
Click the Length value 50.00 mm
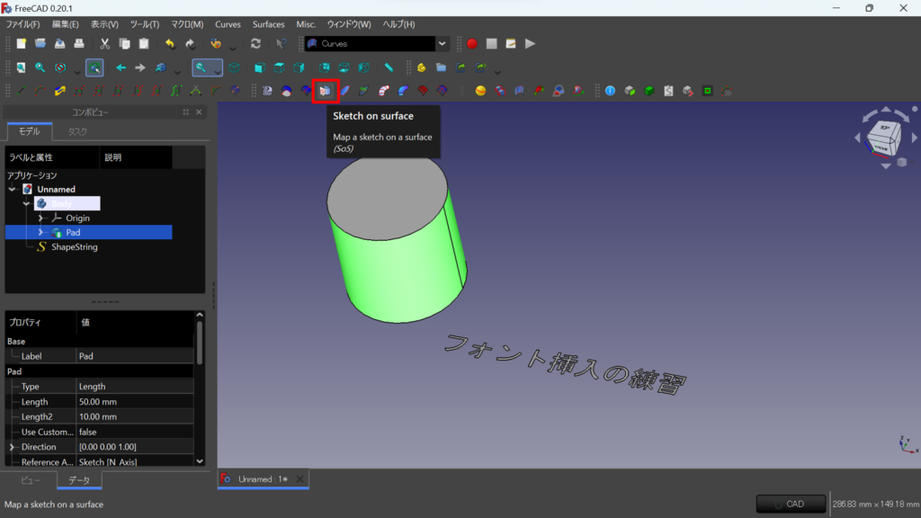[x=135, y=402]
